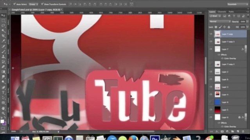Viewport: 250px width, 140px height.
Task: Click the Delete layer trash icon
Action: coord(243,131)
